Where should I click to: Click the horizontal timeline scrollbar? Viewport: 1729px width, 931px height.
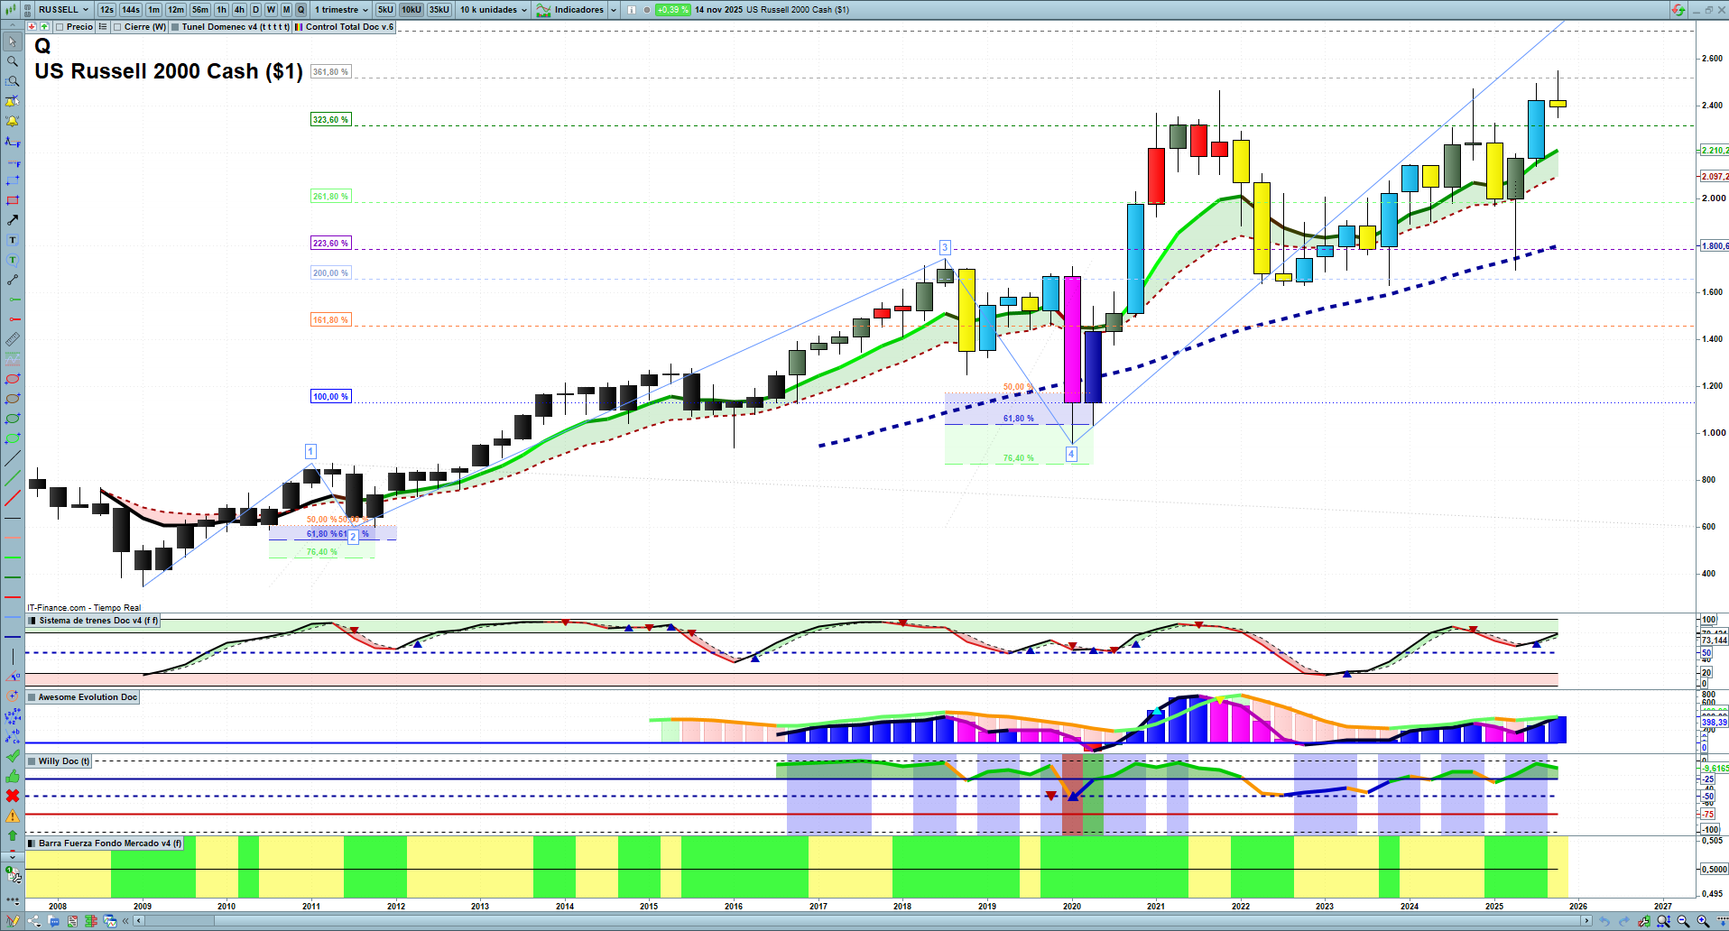point(862,921)
